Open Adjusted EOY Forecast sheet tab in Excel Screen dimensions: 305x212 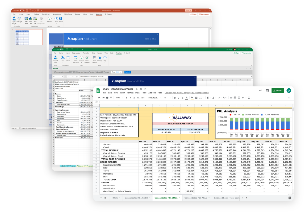coord(68,166)
